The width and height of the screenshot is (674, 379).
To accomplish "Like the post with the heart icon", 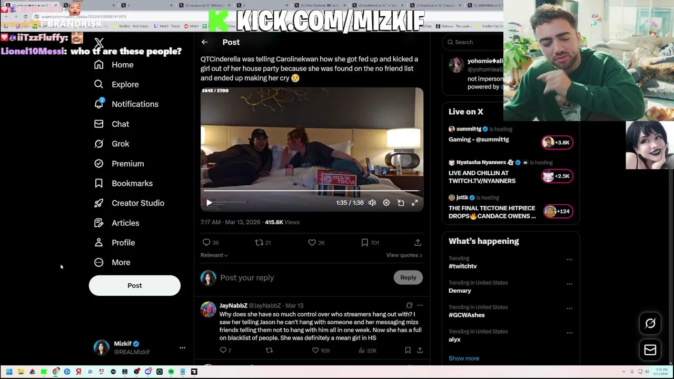I will [312, 242].
